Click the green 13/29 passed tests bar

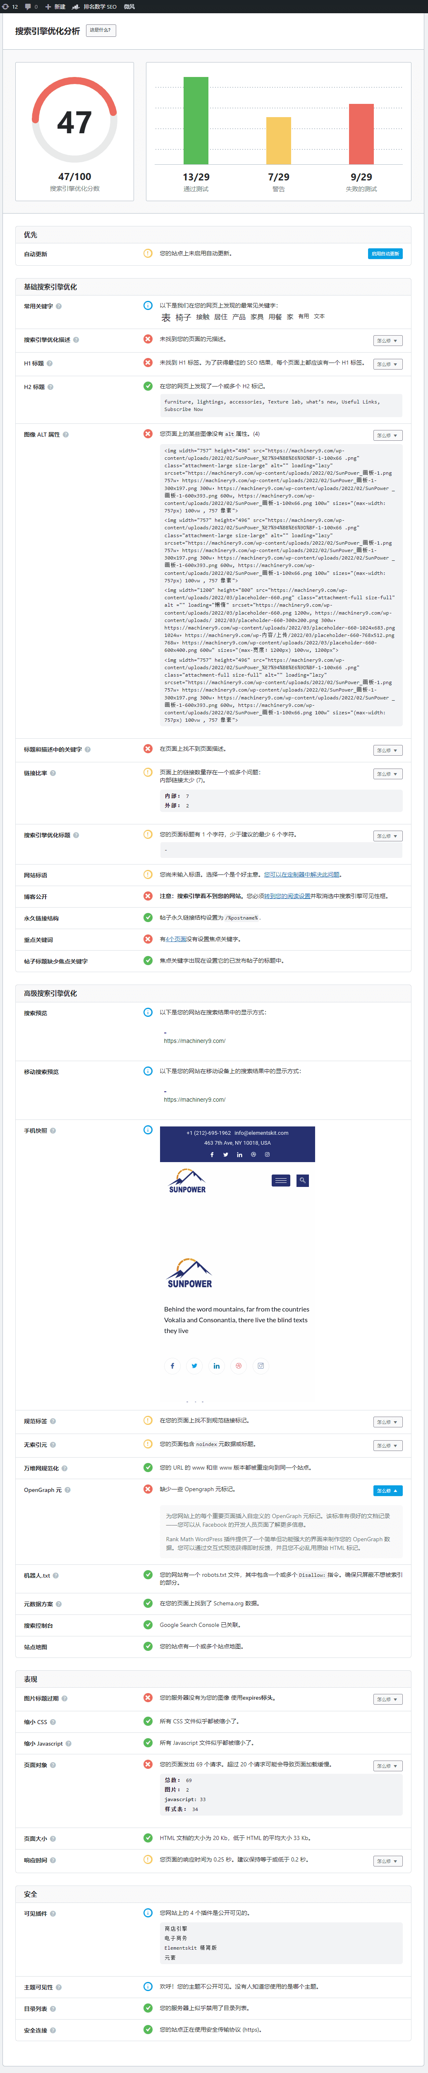tap(196, 121)
